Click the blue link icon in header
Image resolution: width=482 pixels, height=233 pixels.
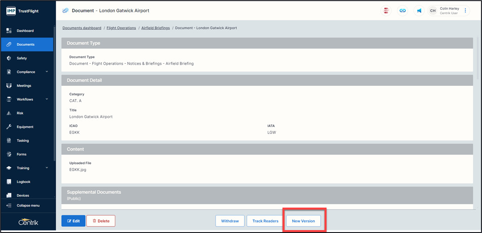403,11
